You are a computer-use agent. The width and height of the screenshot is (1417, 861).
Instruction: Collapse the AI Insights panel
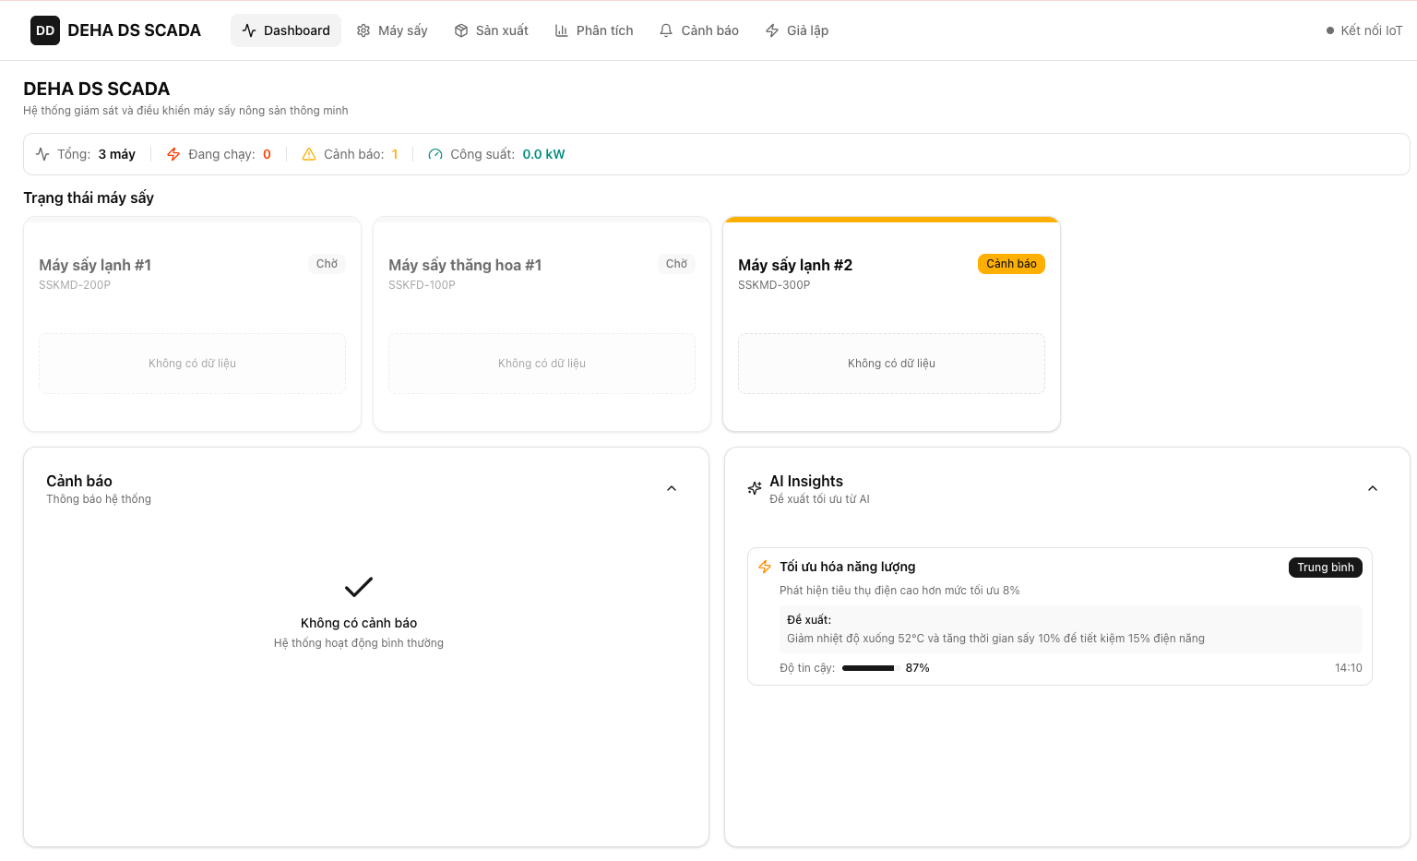[x=1373, y=488]
